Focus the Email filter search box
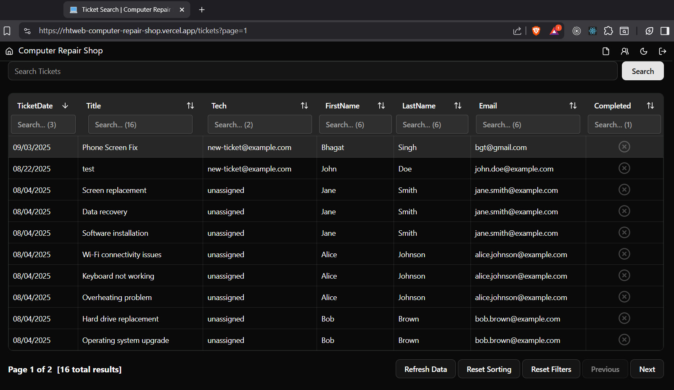674x390 pixels. point(528,124)
